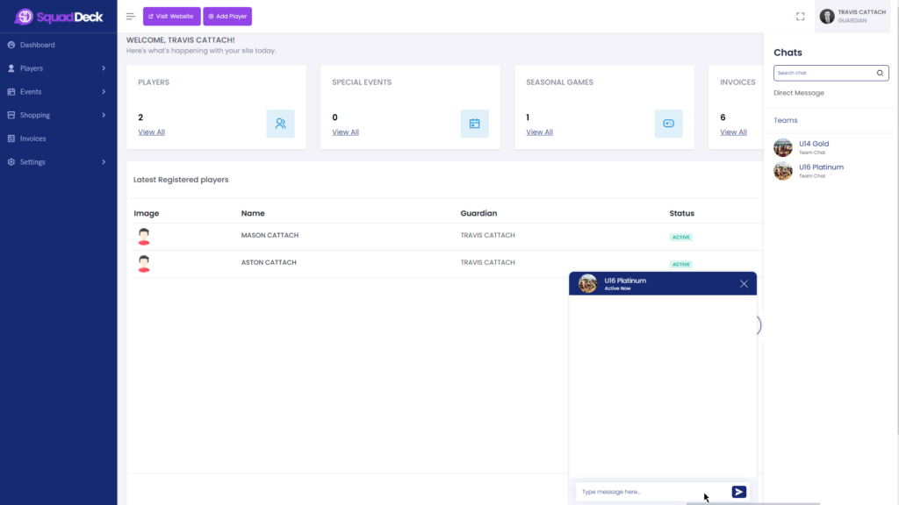Toggle the sidebar with the hamburger menu
The width and height of the screenshot is (899, 505).
[x=131, y=15]
